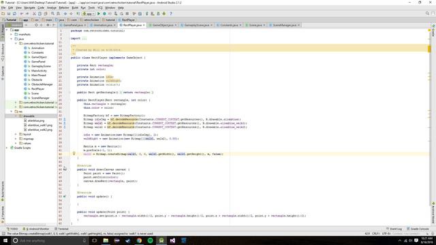Click the Search Everywhere magnifier icon

click(x=427, y=14)
